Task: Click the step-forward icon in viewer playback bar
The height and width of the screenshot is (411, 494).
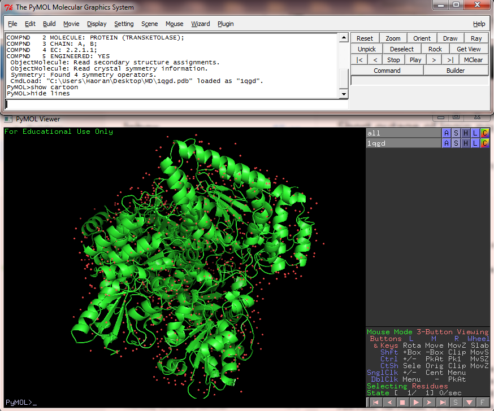Action: (429, 402)
